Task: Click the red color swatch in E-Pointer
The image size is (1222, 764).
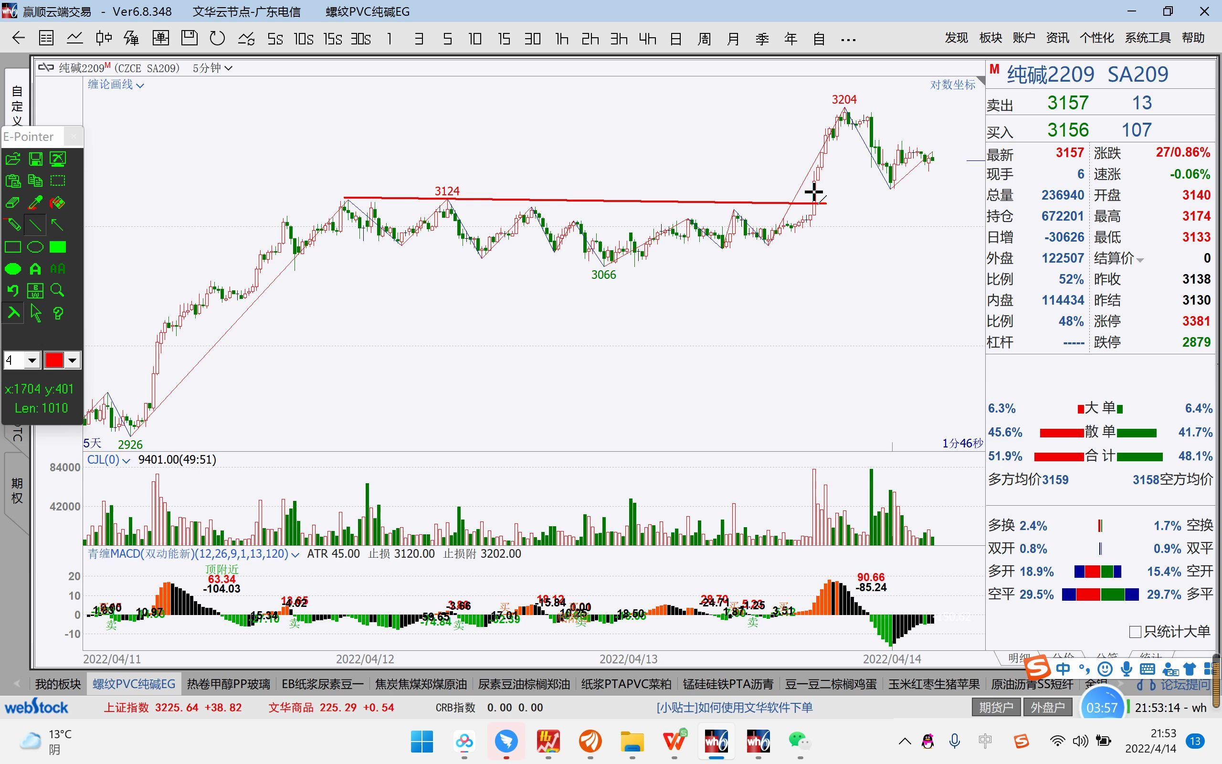Action: pos(54,360)
